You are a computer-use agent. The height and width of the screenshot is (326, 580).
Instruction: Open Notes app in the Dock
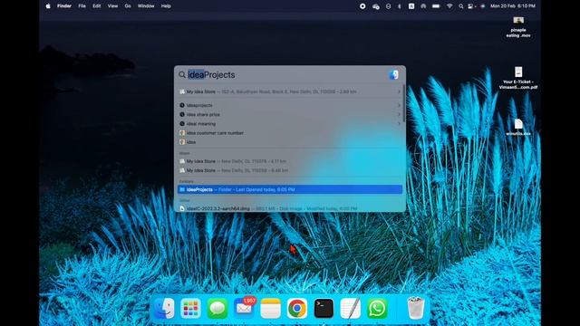(x=271, y=308)
